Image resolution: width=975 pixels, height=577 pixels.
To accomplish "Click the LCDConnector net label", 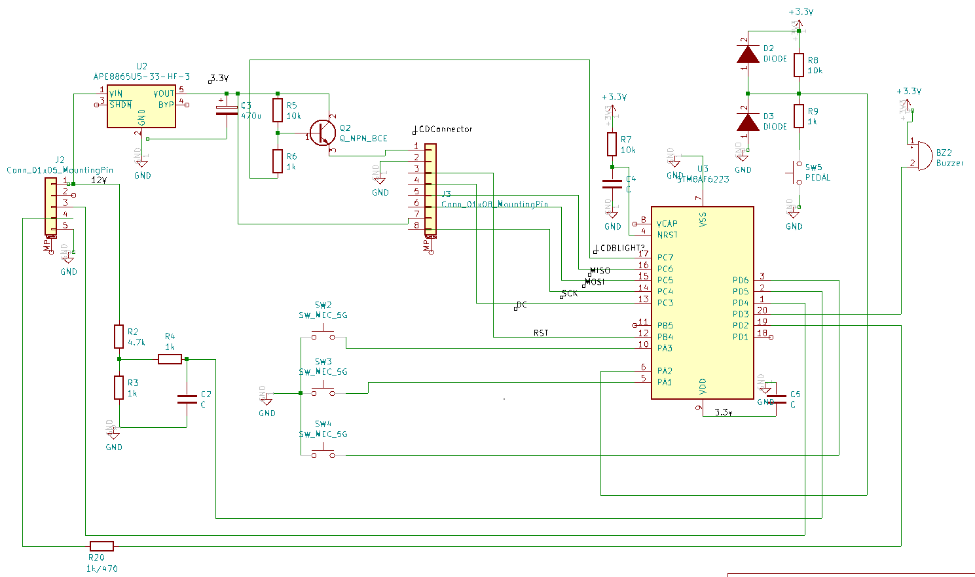I will pyautogui.click(x=443, y=130).
